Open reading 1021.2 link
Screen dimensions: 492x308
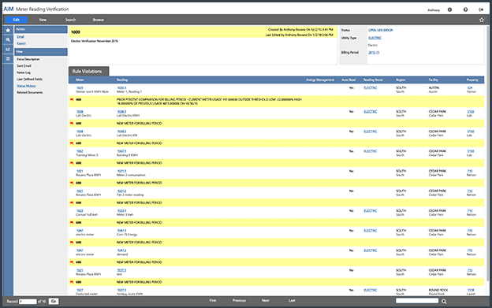click(121, 191)
